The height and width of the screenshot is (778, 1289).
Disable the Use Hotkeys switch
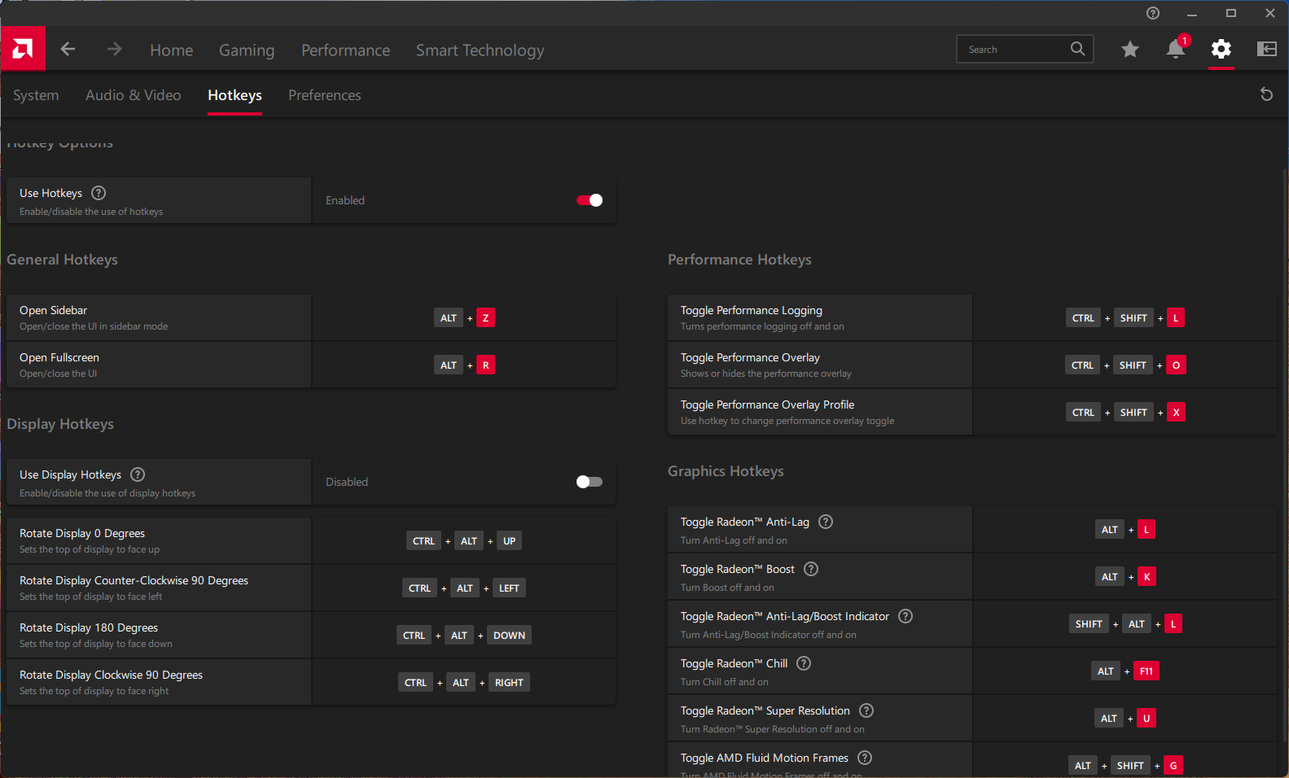tap(590, 200)
